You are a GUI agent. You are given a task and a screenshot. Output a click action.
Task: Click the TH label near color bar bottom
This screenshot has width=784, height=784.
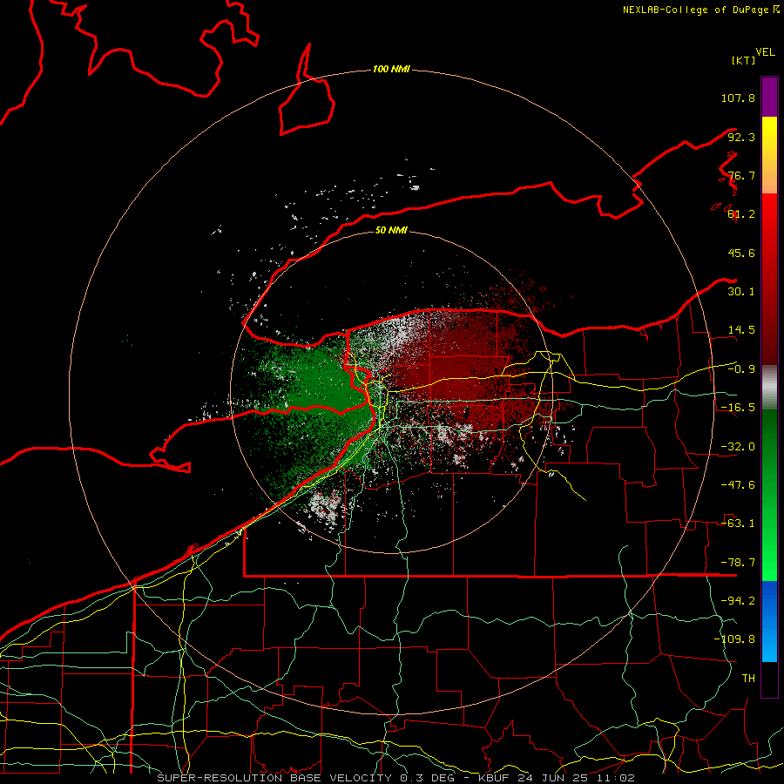748,679
